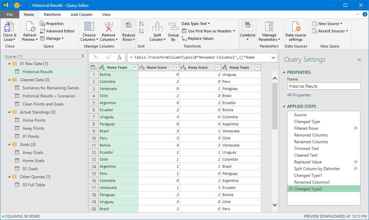The image size is (369, 220).
Task: Collapse the Queries pane
Action: (x=83, y=56)
